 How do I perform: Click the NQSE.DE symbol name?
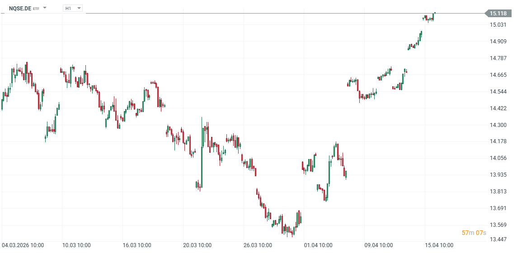[x=20, y=8]
